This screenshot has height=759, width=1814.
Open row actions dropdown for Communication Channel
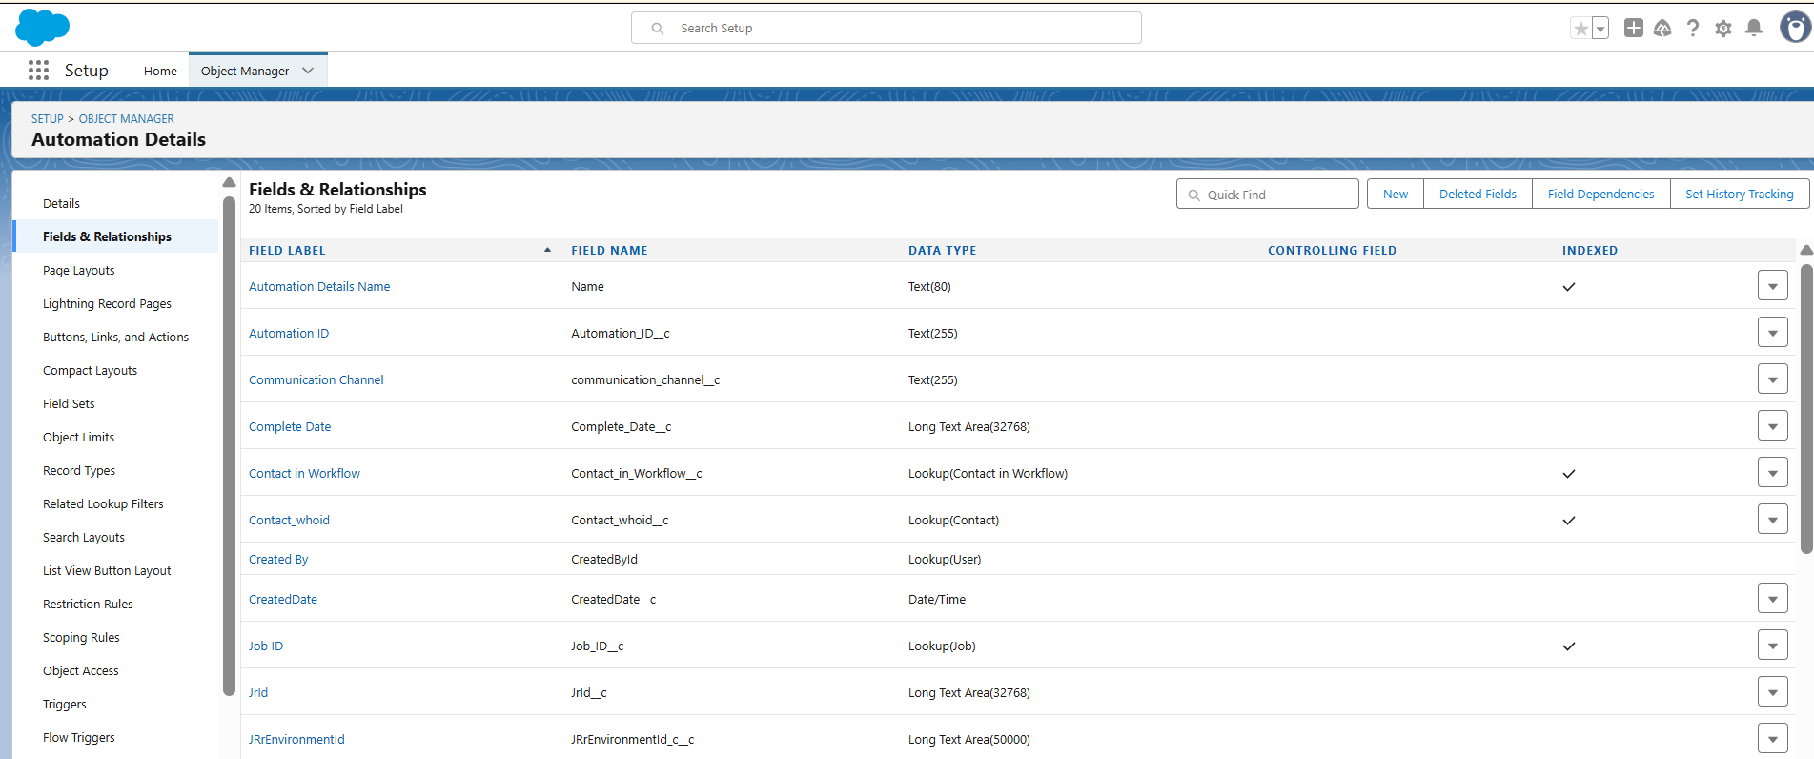[1773, 379]
